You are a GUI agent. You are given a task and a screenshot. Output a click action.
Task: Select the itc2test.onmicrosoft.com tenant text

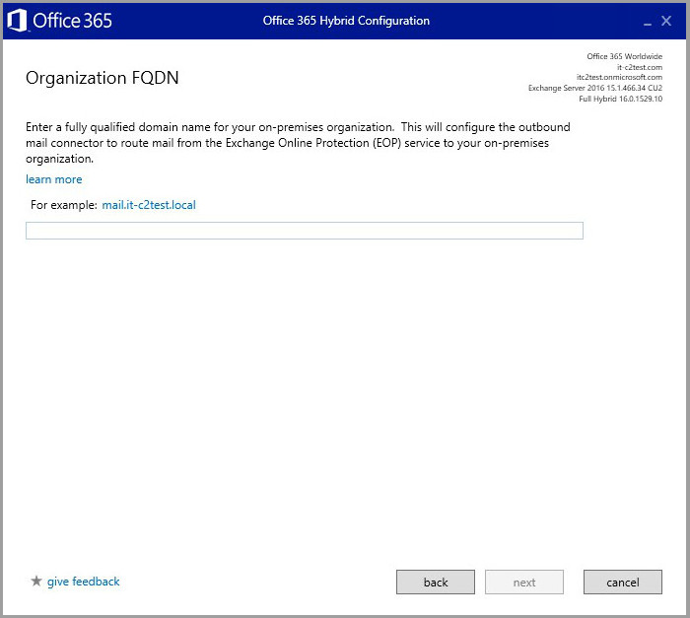(x=619, y=77)
